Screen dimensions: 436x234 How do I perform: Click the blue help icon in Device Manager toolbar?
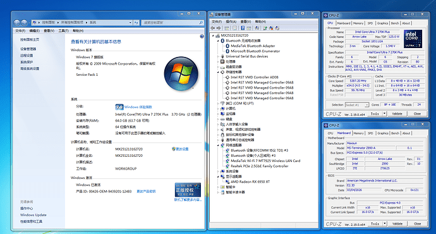pos(243,28)
